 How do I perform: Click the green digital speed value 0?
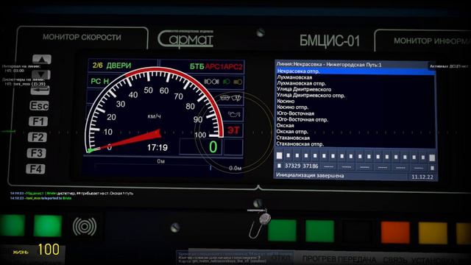213,147
